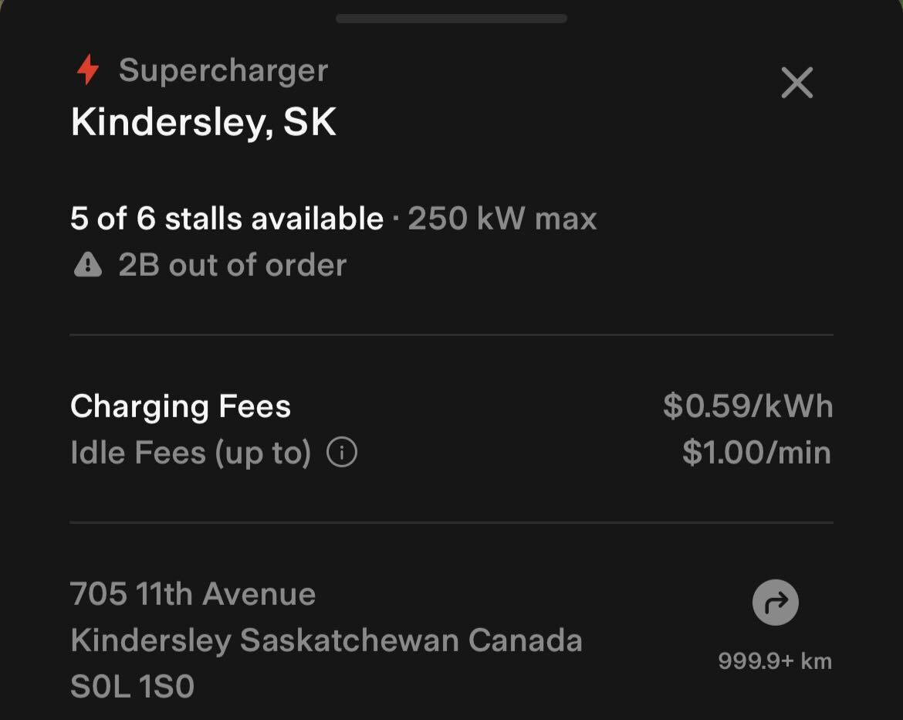Tap the "2B out of order" notice
The width and height of the screenshot is (903, 720).
coord(232,266)
